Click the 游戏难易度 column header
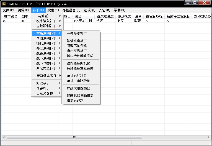Image resolution: width=212 pixels, height=146 pixels. (x=105, y=16)
